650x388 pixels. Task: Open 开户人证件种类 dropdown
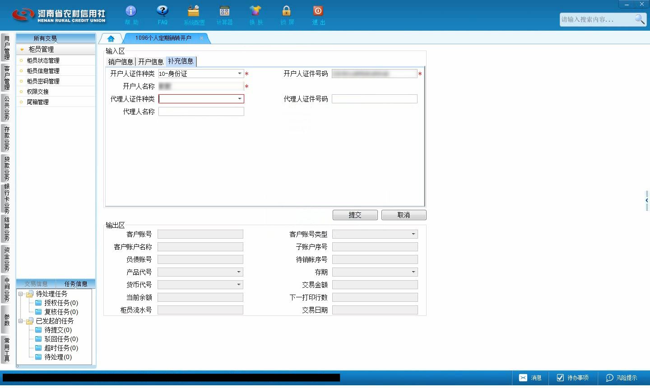[x=240, y=74]
